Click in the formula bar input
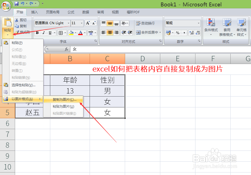Screen dimensions: 251x175 pyautogui.click(x=160, y=49)
